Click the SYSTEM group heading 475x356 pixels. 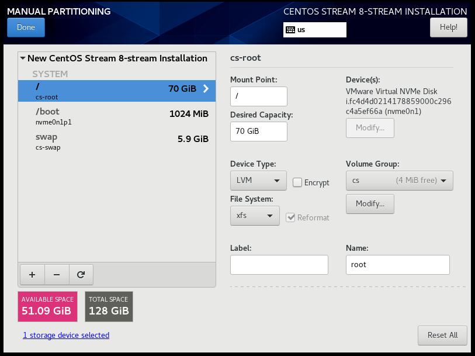pos(50,74)
